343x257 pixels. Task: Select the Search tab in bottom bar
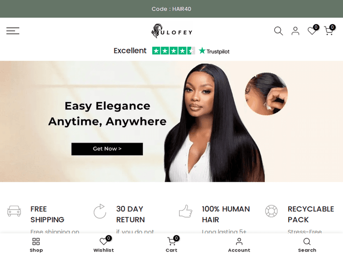pyautogui.click(x=307, y=245)
